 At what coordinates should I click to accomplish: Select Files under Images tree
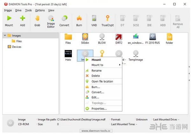click(17, 41)
